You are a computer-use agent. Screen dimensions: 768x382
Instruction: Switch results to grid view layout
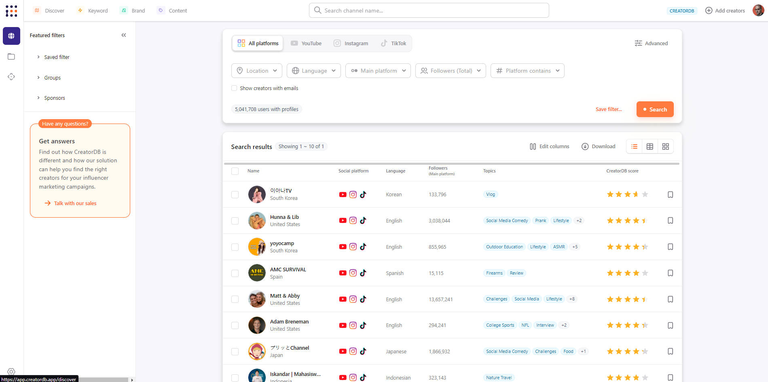665,146
